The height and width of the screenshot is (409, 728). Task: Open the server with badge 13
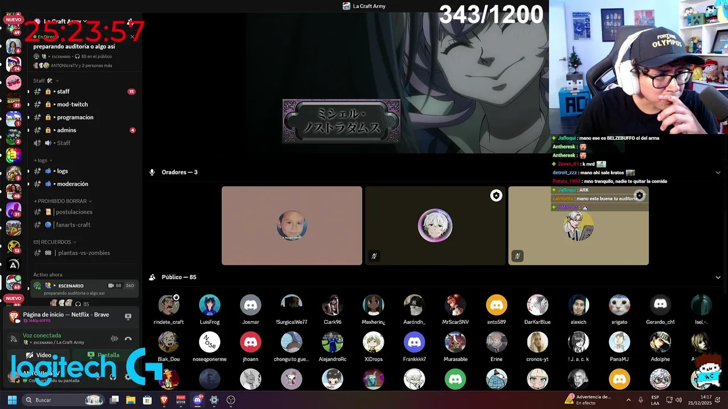(x=14, y=246)
